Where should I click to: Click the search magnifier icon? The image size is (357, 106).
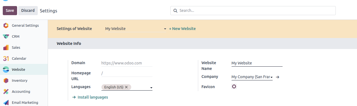point(175,11)
